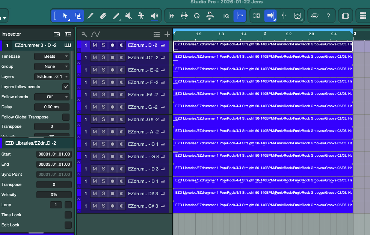Activate the Mute tool

(128, 16)
